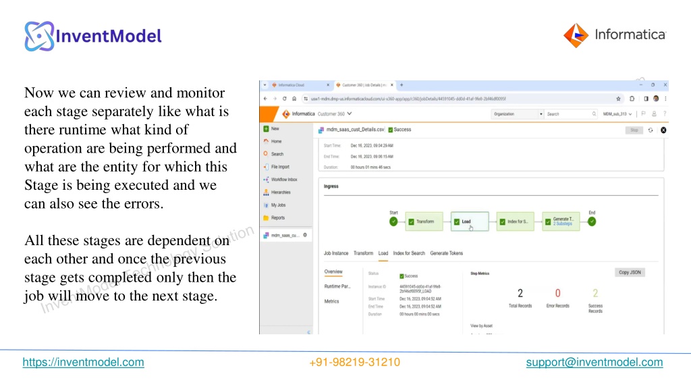Open the MDM_sub_313 organization dropdown
Image resolution: width=691 pixels, height=389 pixels.
point(617,113)
